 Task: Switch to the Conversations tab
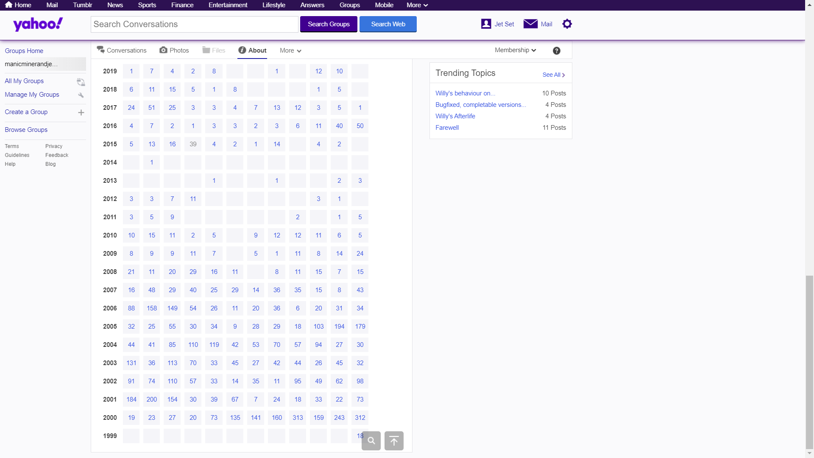122,50
